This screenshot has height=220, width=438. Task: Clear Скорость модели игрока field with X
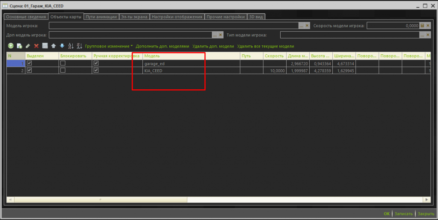click(428, 26)
